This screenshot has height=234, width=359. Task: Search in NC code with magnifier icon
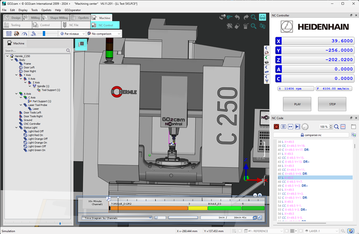pyautogui.click(x=337, y=126)
